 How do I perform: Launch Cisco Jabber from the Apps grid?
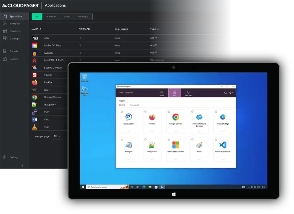click(x=128, y=117)
